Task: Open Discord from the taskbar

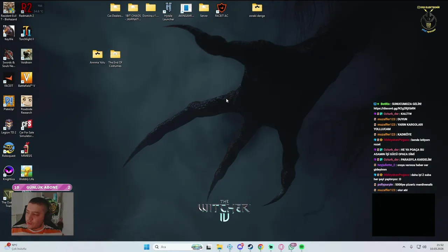Action: (240, 247)
